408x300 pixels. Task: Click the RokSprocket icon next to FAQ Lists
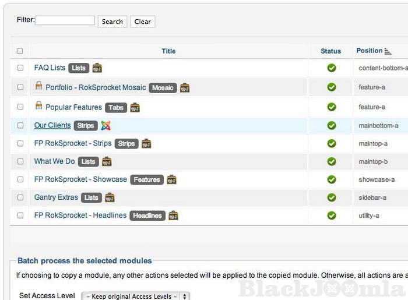[97, 68]
